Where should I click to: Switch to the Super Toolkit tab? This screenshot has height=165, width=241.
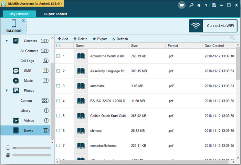click(x=56, y=14)
